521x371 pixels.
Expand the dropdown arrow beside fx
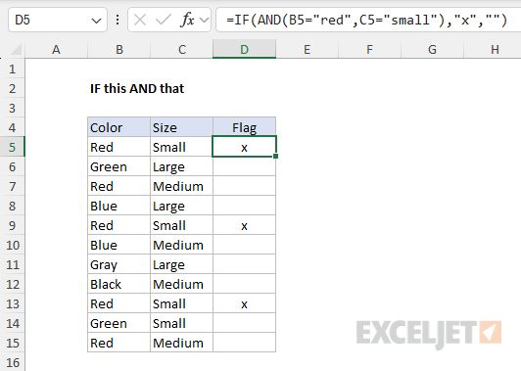(204, 21)
